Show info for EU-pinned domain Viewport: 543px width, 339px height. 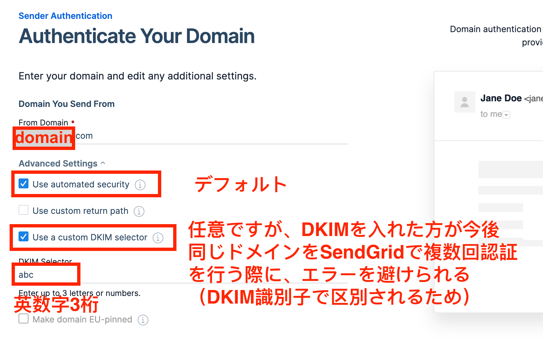coord(143,320)
